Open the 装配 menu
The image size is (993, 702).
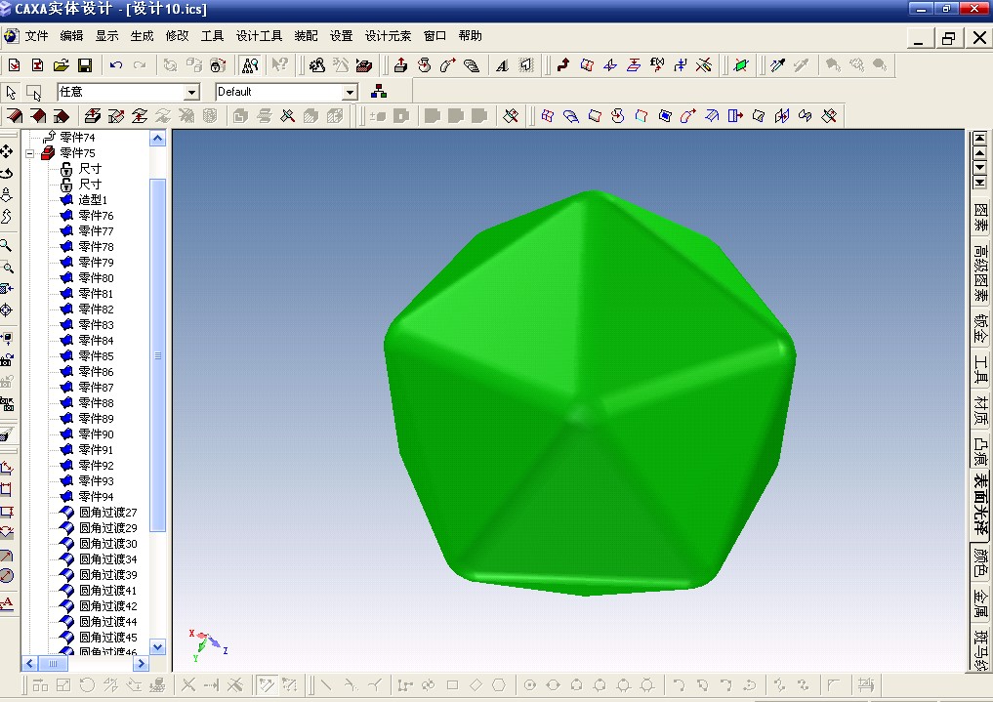pos(306,36)
